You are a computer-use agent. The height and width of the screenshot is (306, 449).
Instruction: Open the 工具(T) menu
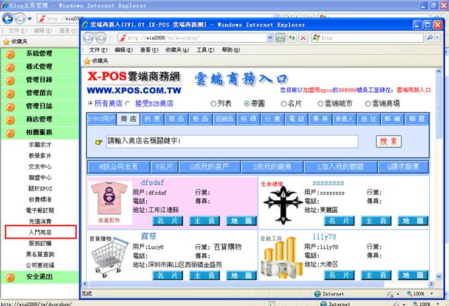206,50
